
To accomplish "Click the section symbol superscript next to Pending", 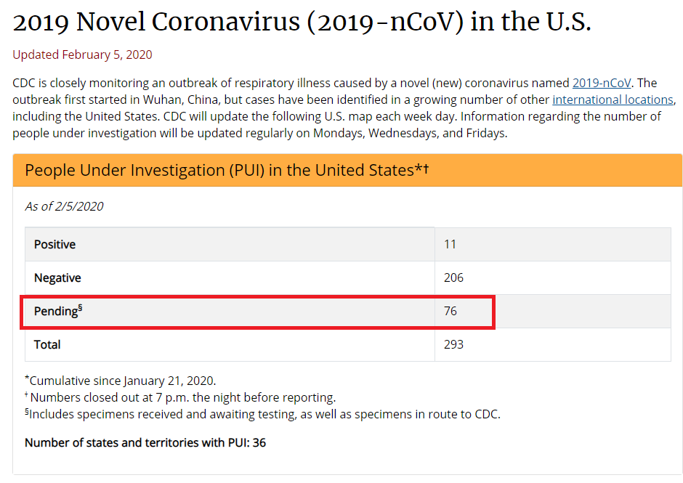I will pos(80,309).
